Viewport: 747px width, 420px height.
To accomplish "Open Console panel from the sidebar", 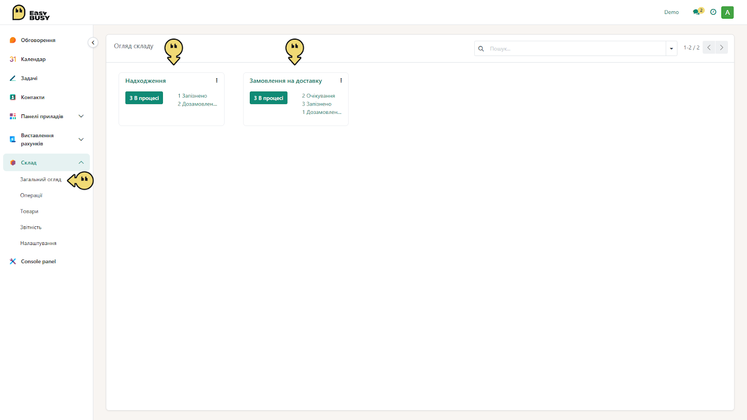I will click(x=38, y=261).
